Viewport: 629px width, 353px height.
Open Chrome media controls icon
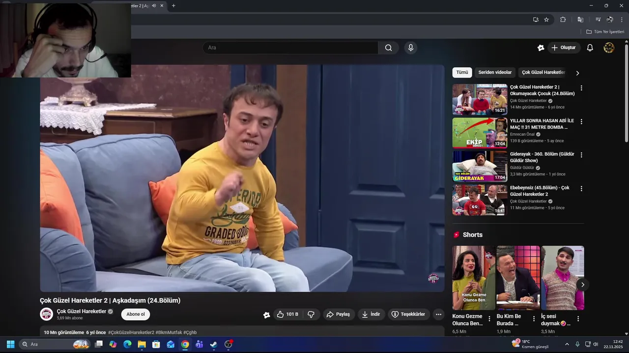point(598,20)
